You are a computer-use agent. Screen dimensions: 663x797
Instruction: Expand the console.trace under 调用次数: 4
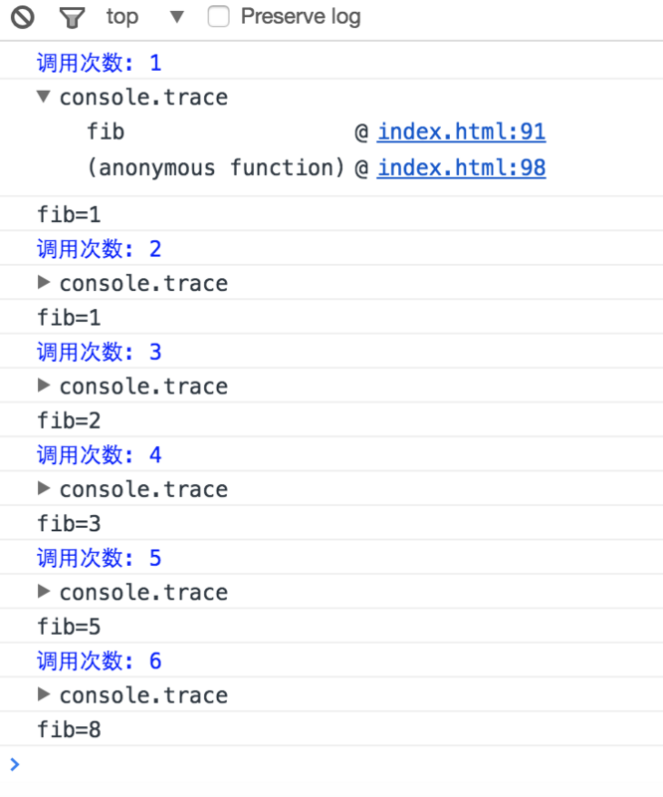coord(44,488)
